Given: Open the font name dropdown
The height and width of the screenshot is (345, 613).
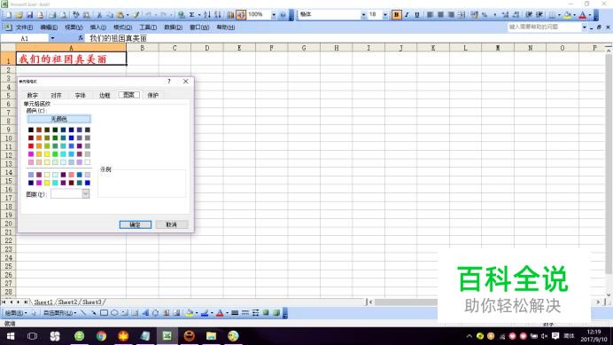Looking at the screenshot, I should coord(363,15).
